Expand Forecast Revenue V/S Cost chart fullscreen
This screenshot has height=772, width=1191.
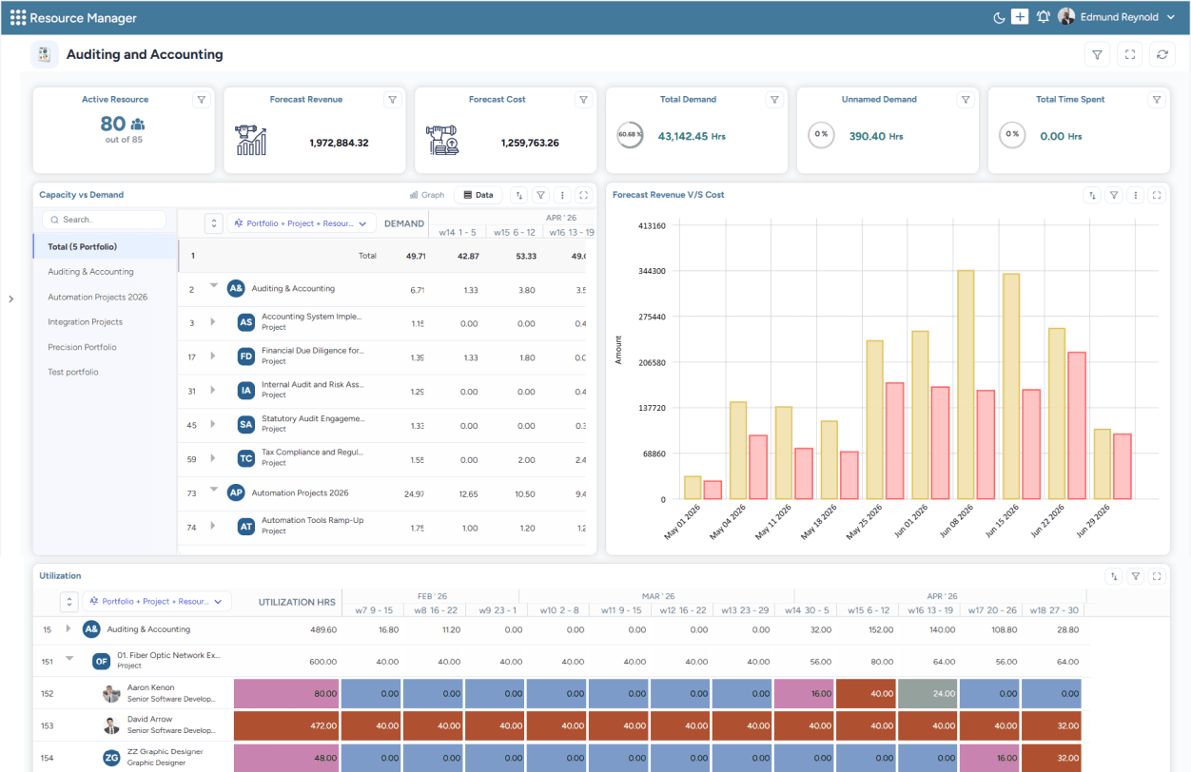[x=1158, y=195]
